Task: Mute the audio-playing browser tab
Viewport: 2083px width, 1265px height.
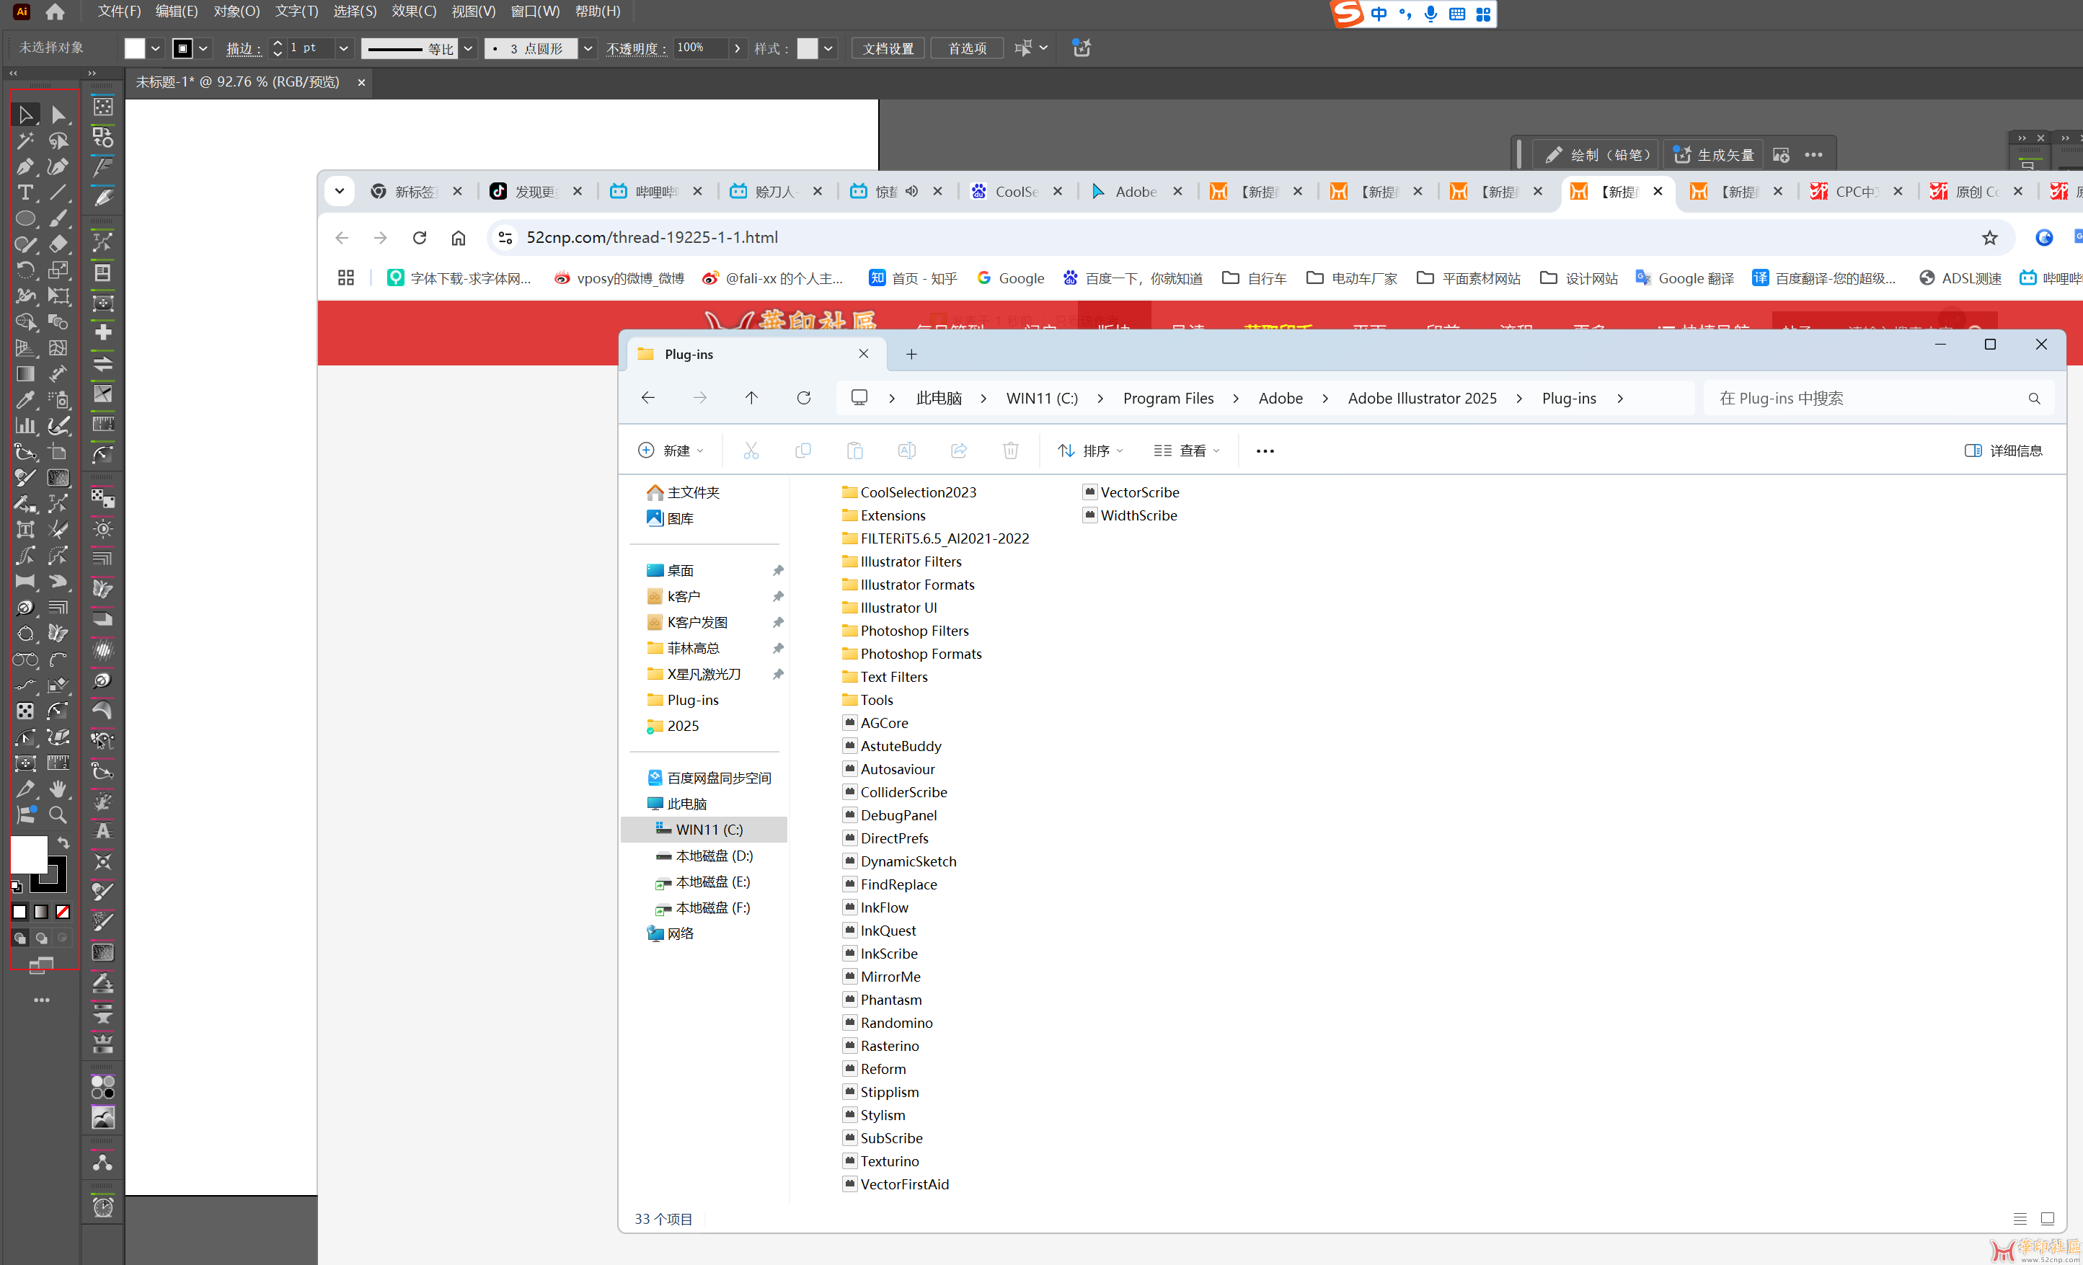Action: [x=911, y=191]
